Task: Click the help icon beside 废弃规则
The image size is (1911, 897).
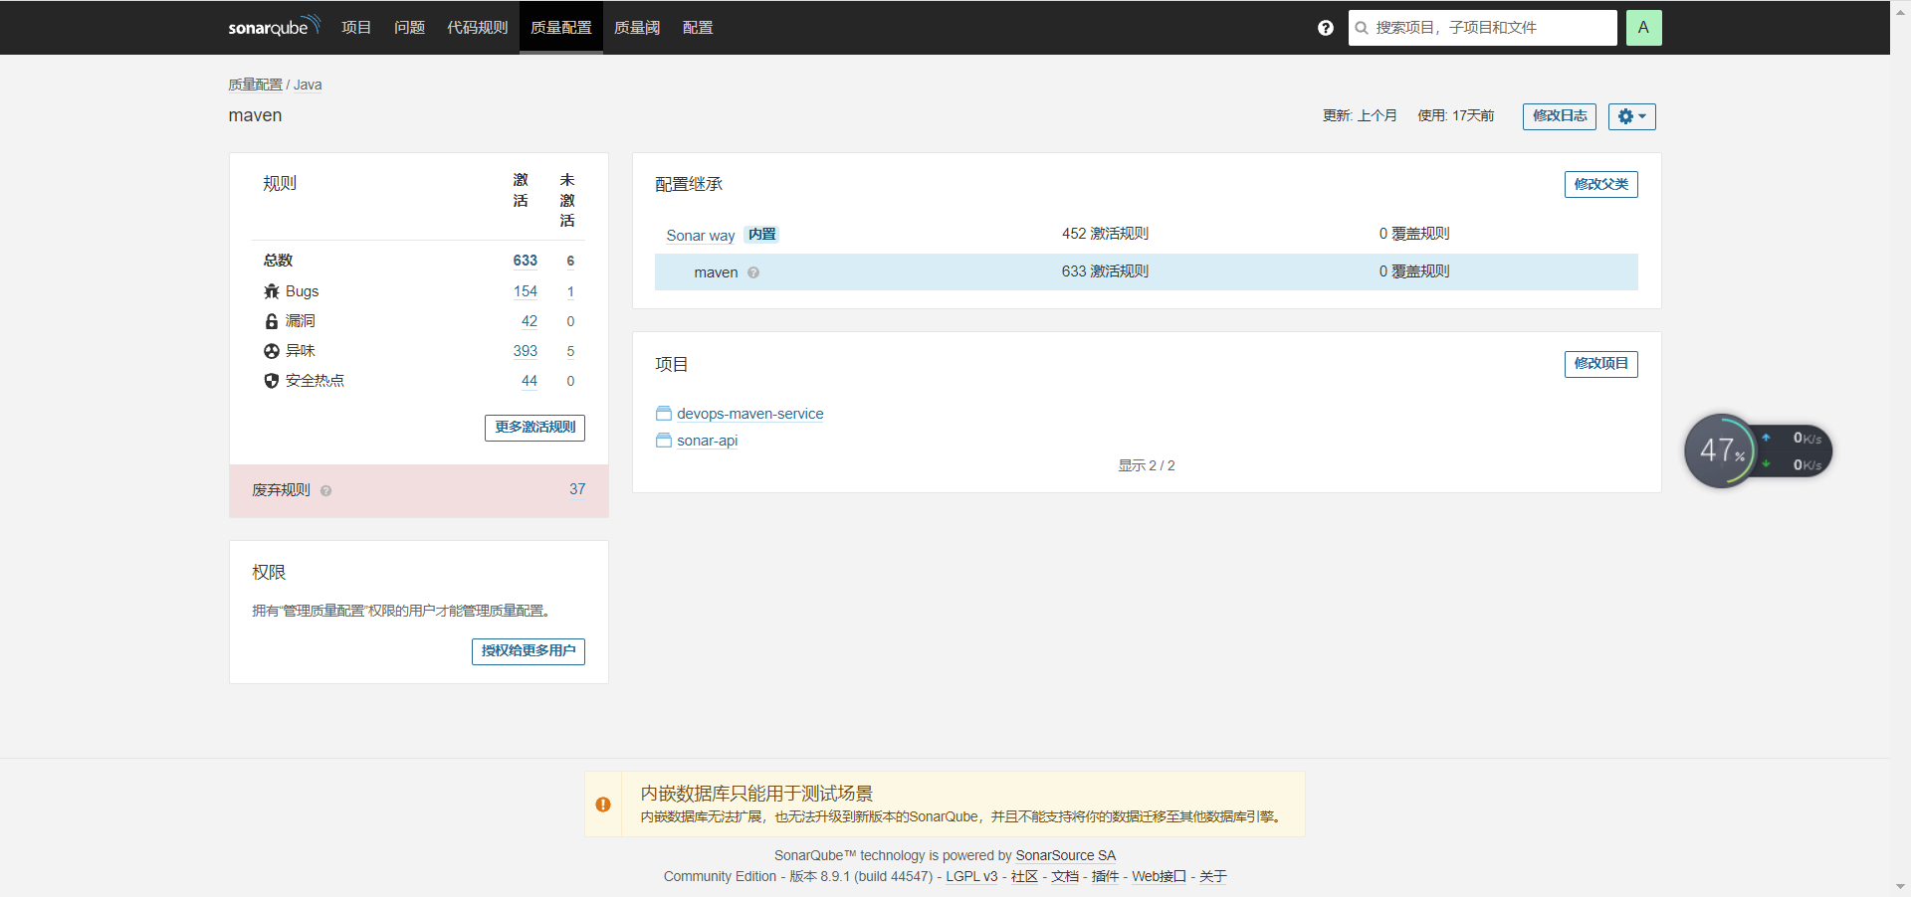Action: point(324,489)
